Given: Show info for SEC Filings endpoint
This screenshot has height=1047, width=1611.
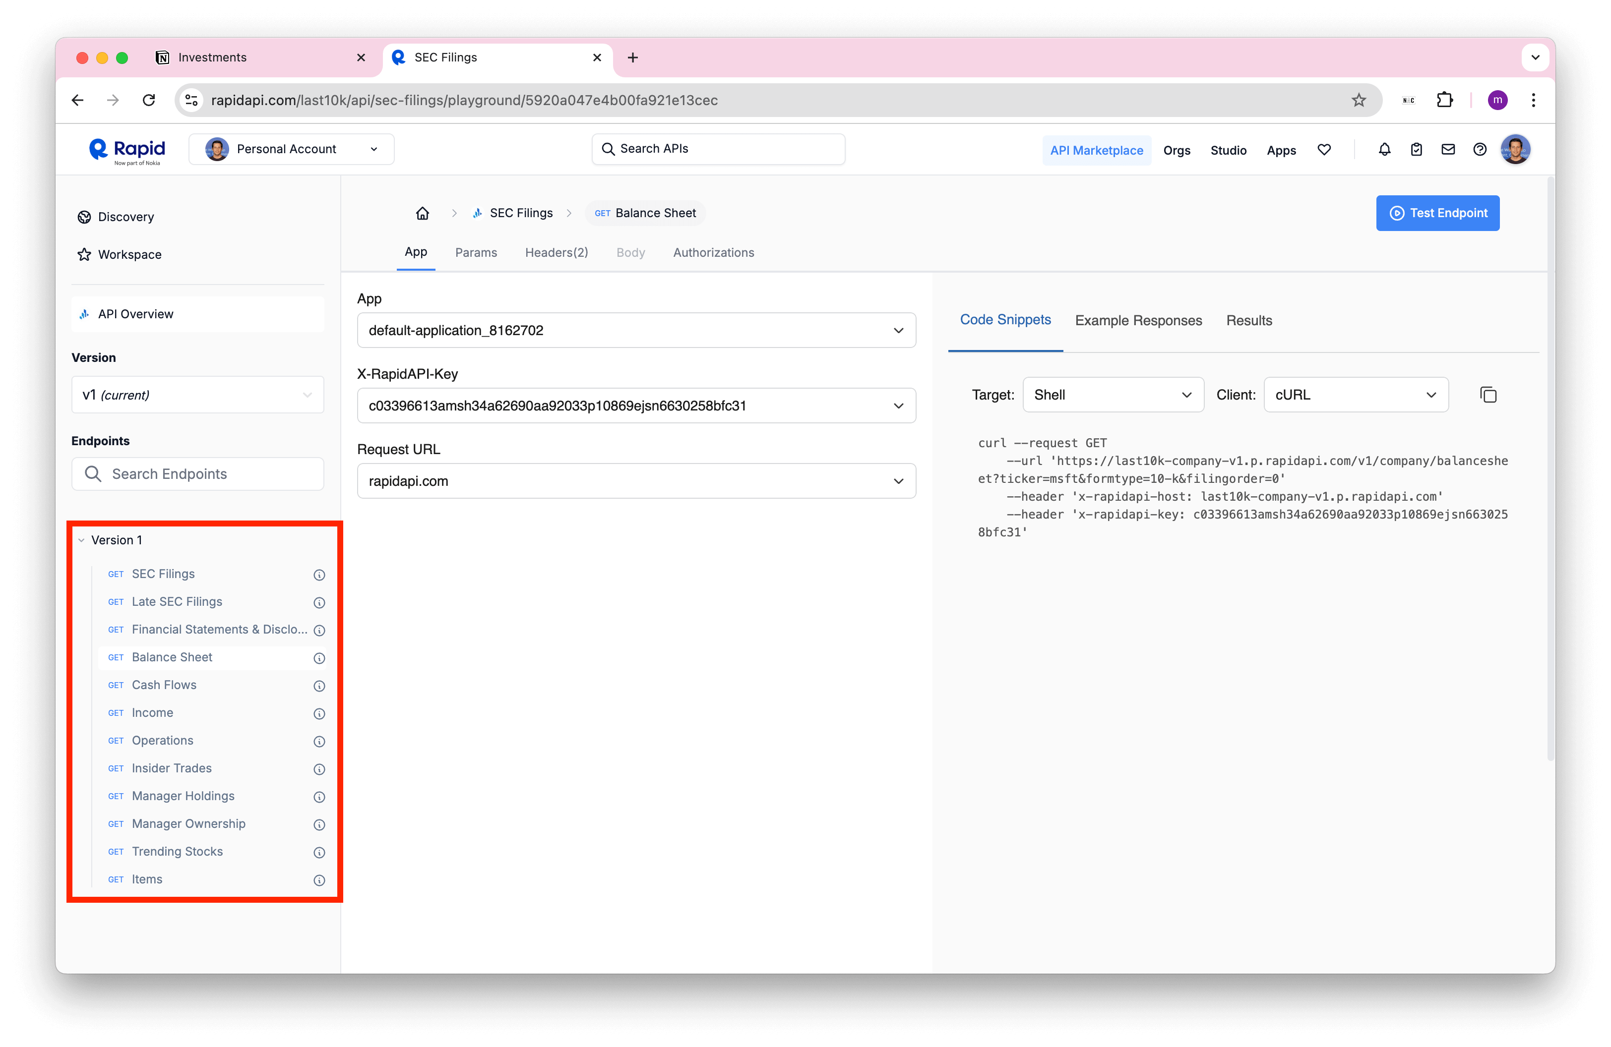Looking at the screenshot, I should coord(319,575).
